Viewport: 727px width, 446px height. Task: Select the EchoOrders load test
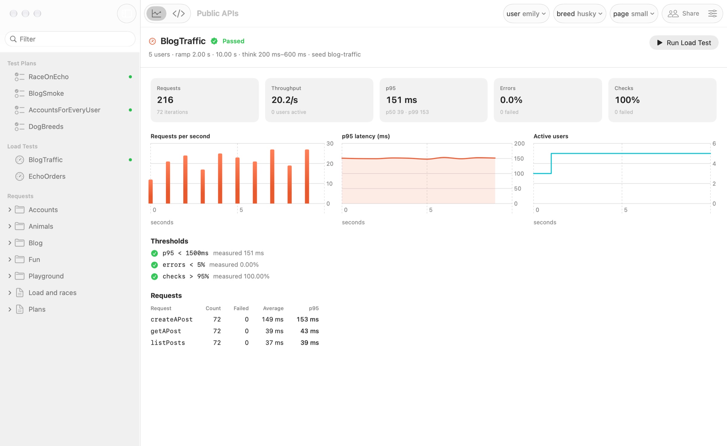tap(70, 176)
